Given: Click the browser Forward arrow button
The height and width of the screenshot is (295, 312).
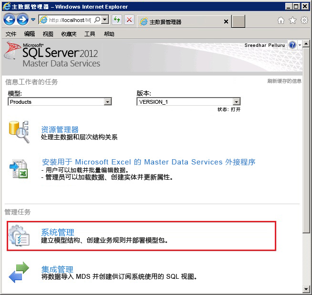Looking at the screenshot, I should (x=22, y=20).
